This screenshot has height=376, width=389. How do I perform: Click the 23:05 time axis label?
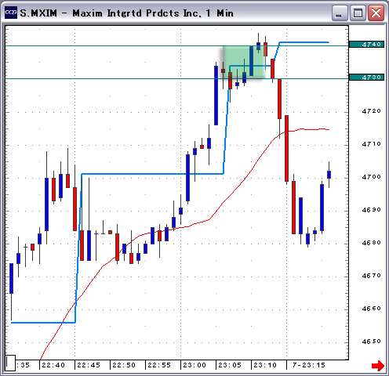(x=230, y=365)
